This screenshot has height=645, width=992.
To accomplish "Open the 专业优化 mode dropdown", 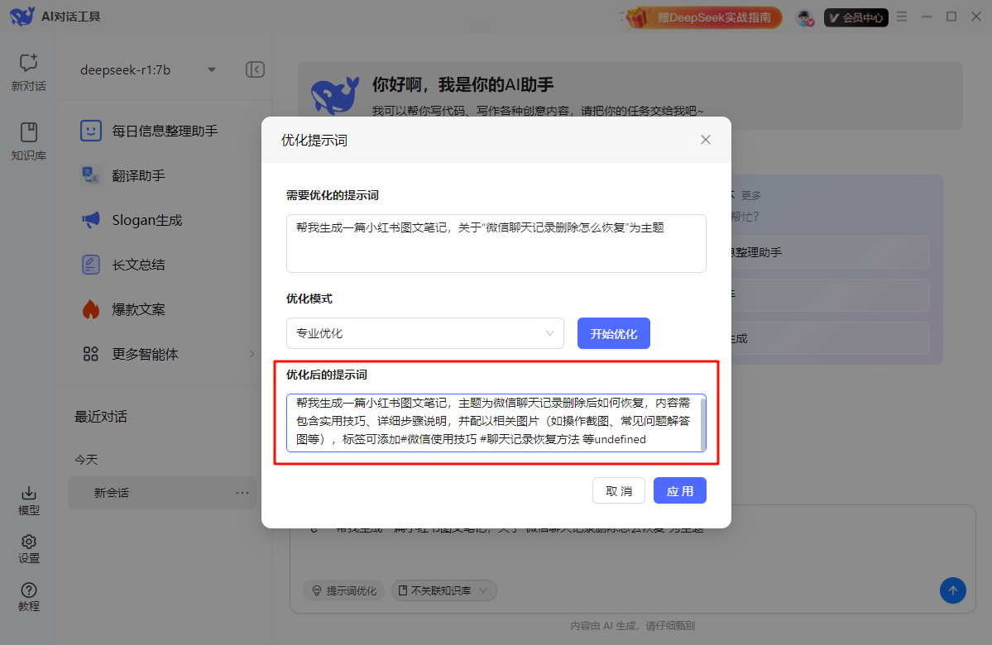I will click(424, 332).
